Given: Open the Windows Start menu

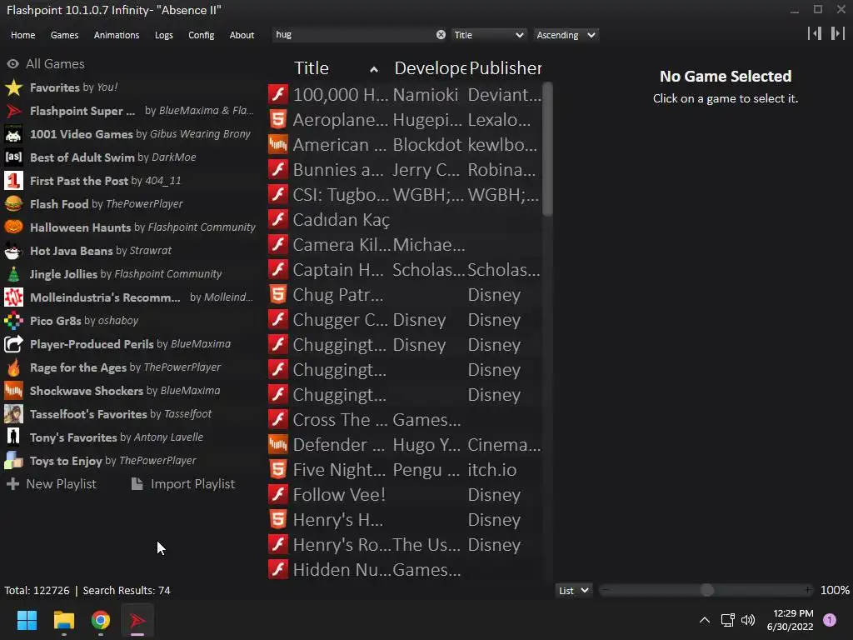Looking at the screenshot, I should tap(27, 620).
